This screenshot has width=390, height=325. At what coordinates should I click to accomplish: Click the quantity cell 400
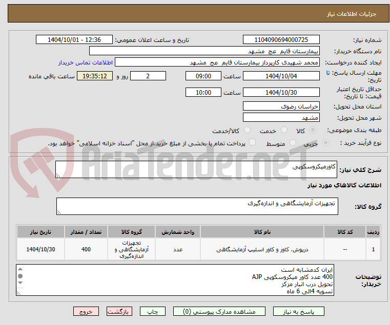tap(86, 249)
